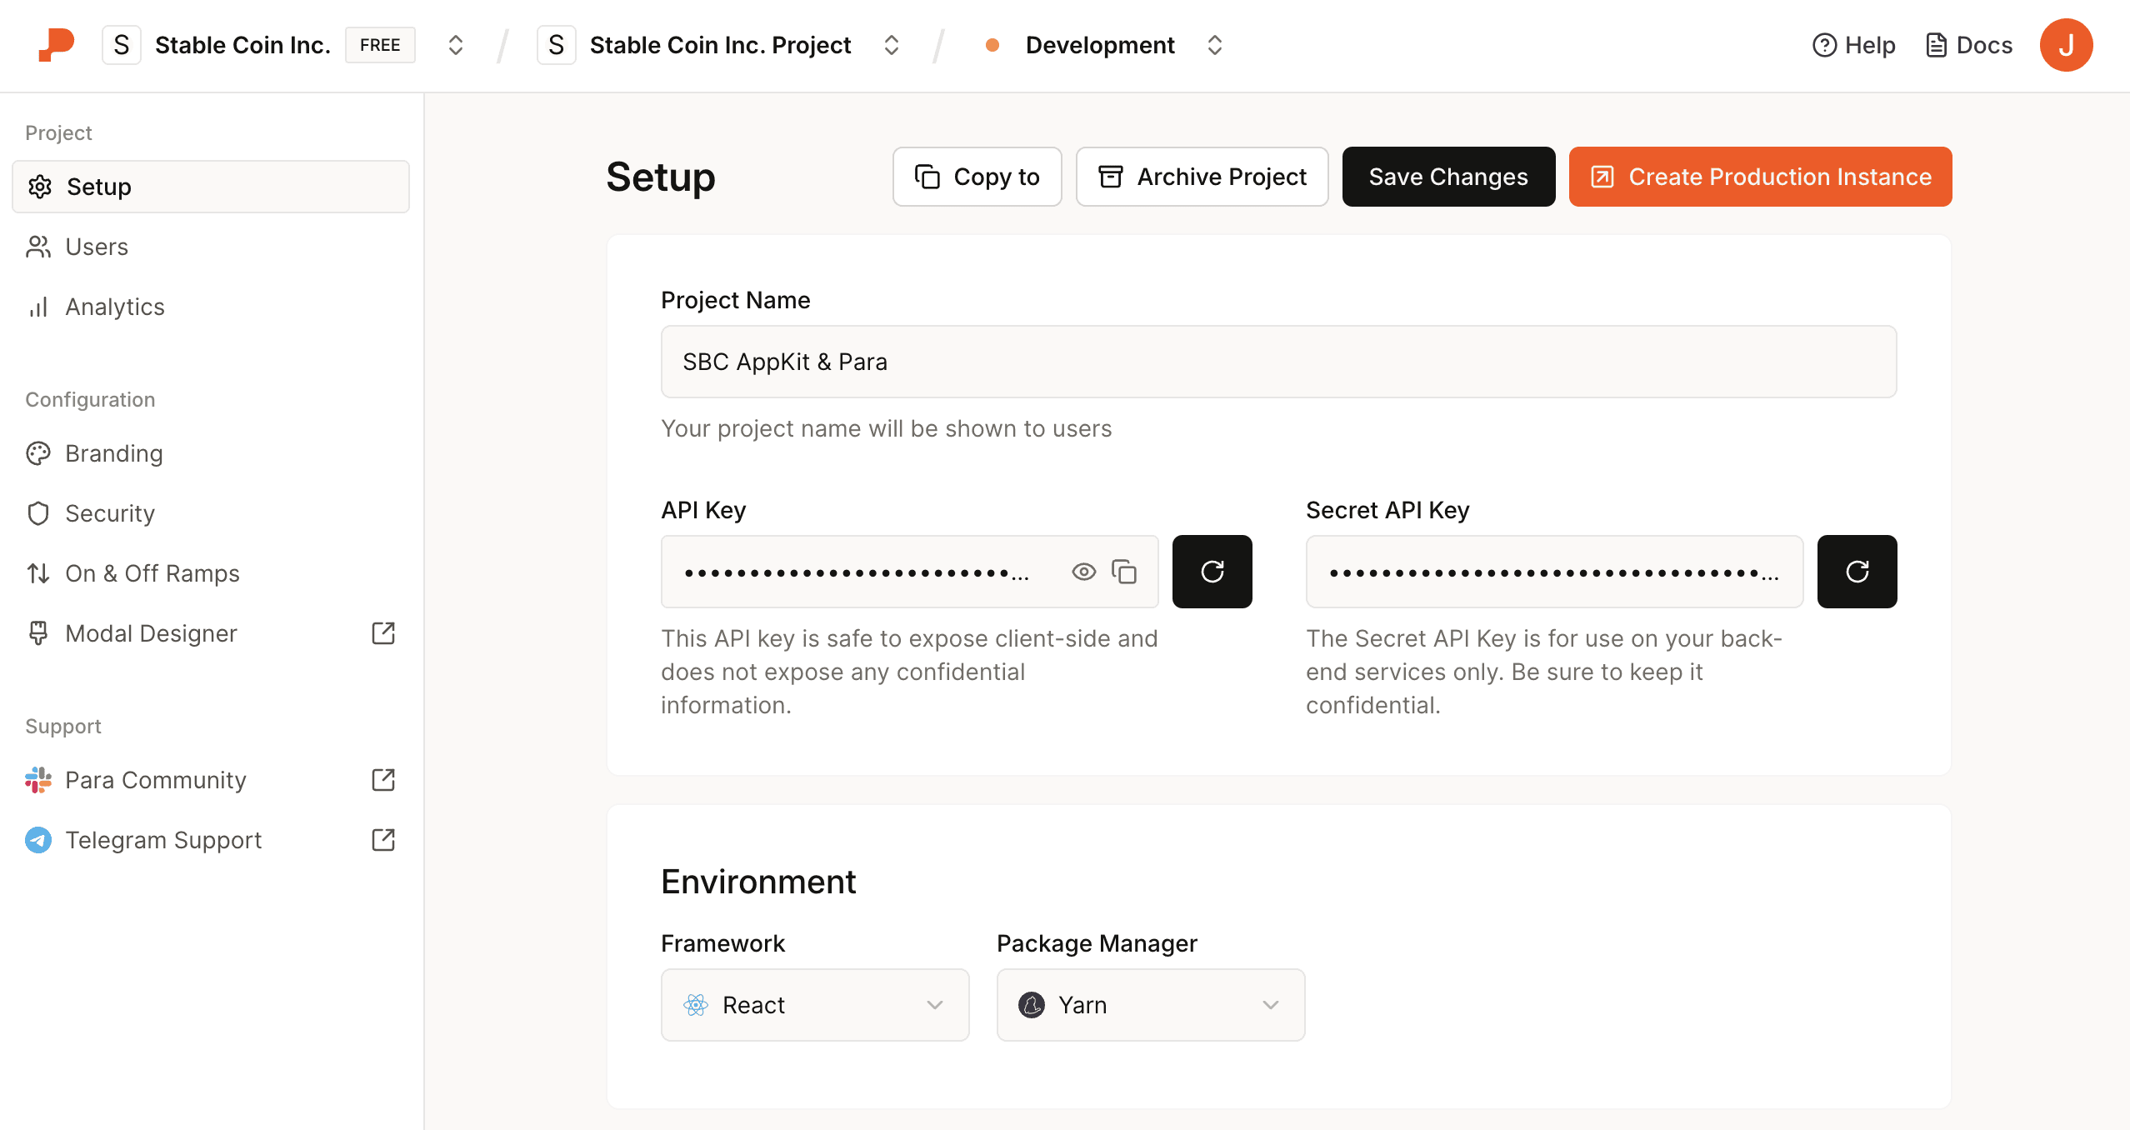2130x1130 pixels.
Task: Open the Help link
Action: click(1853, 45)
